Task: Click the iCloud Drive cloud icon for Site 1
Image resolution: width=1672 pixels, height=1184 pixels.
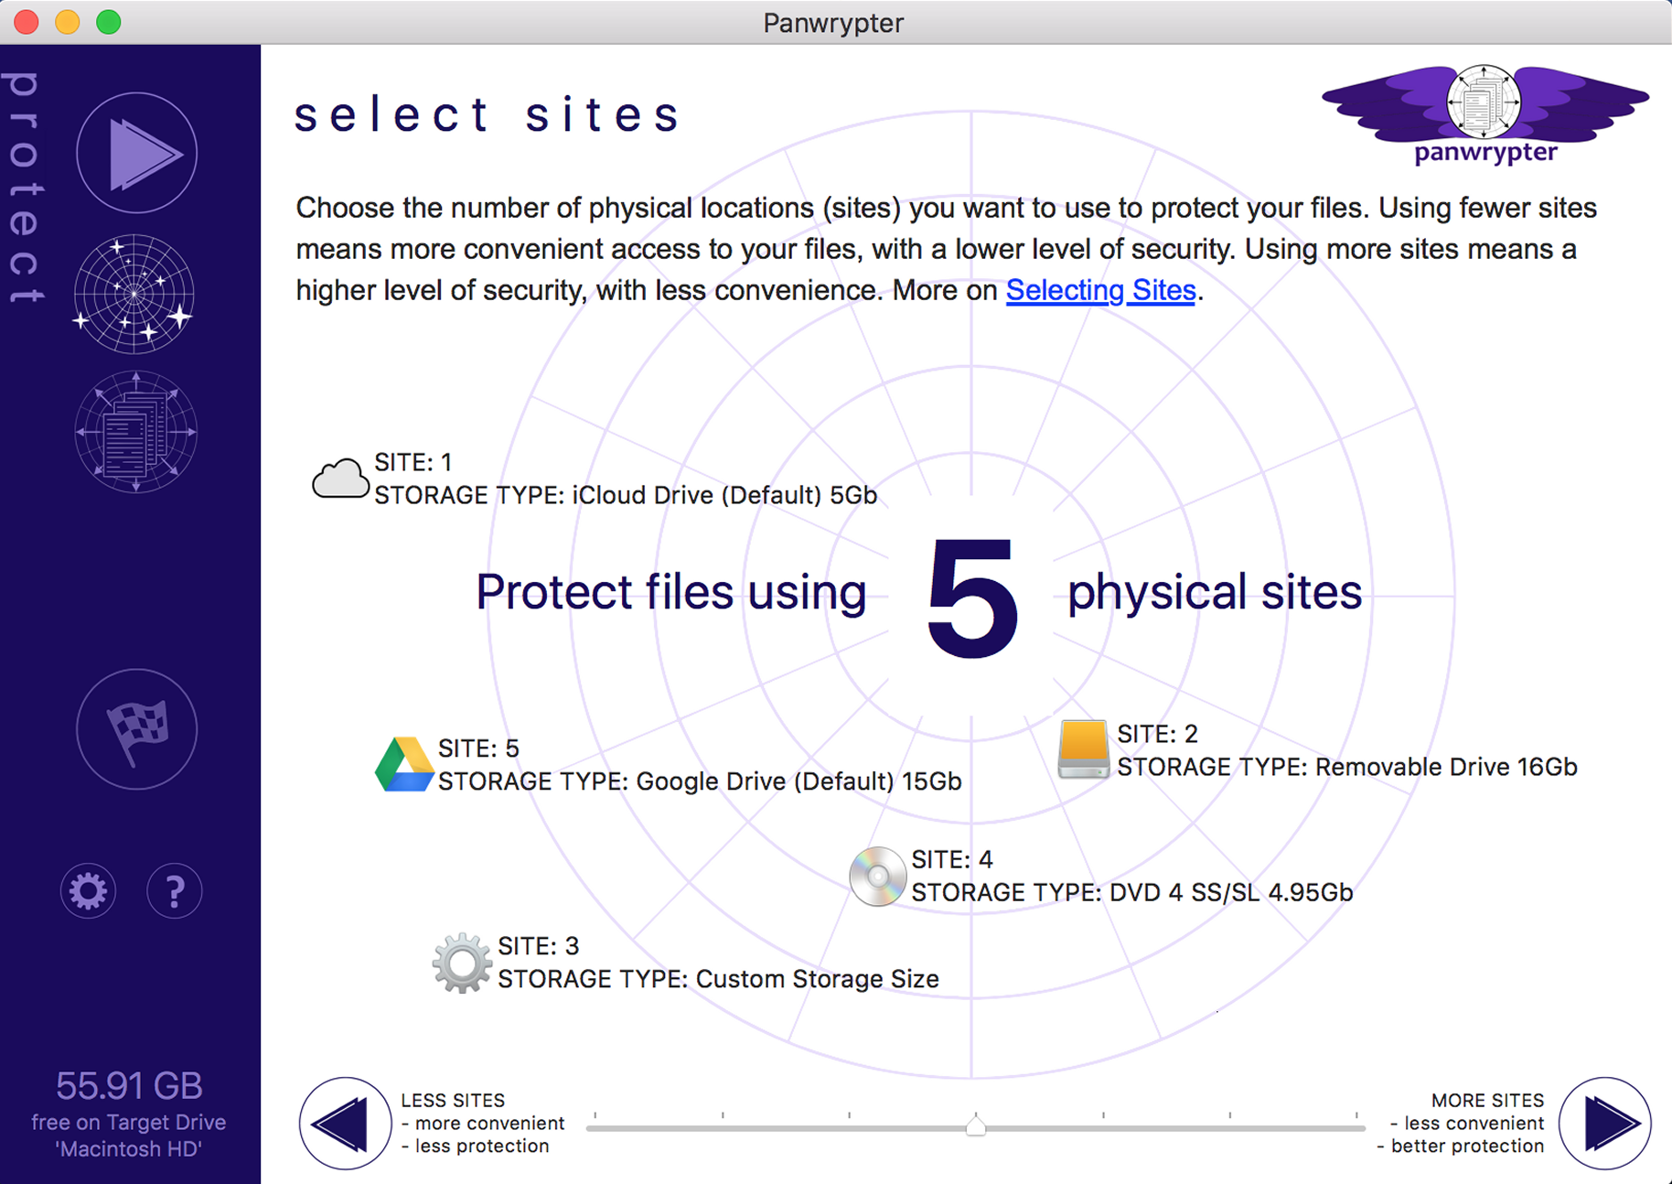Action: [x=339, y=477]
